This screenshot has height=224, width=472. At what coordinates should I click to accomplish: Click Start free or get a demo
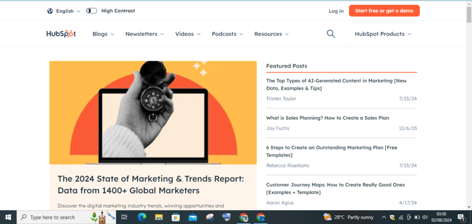[384, 11]
